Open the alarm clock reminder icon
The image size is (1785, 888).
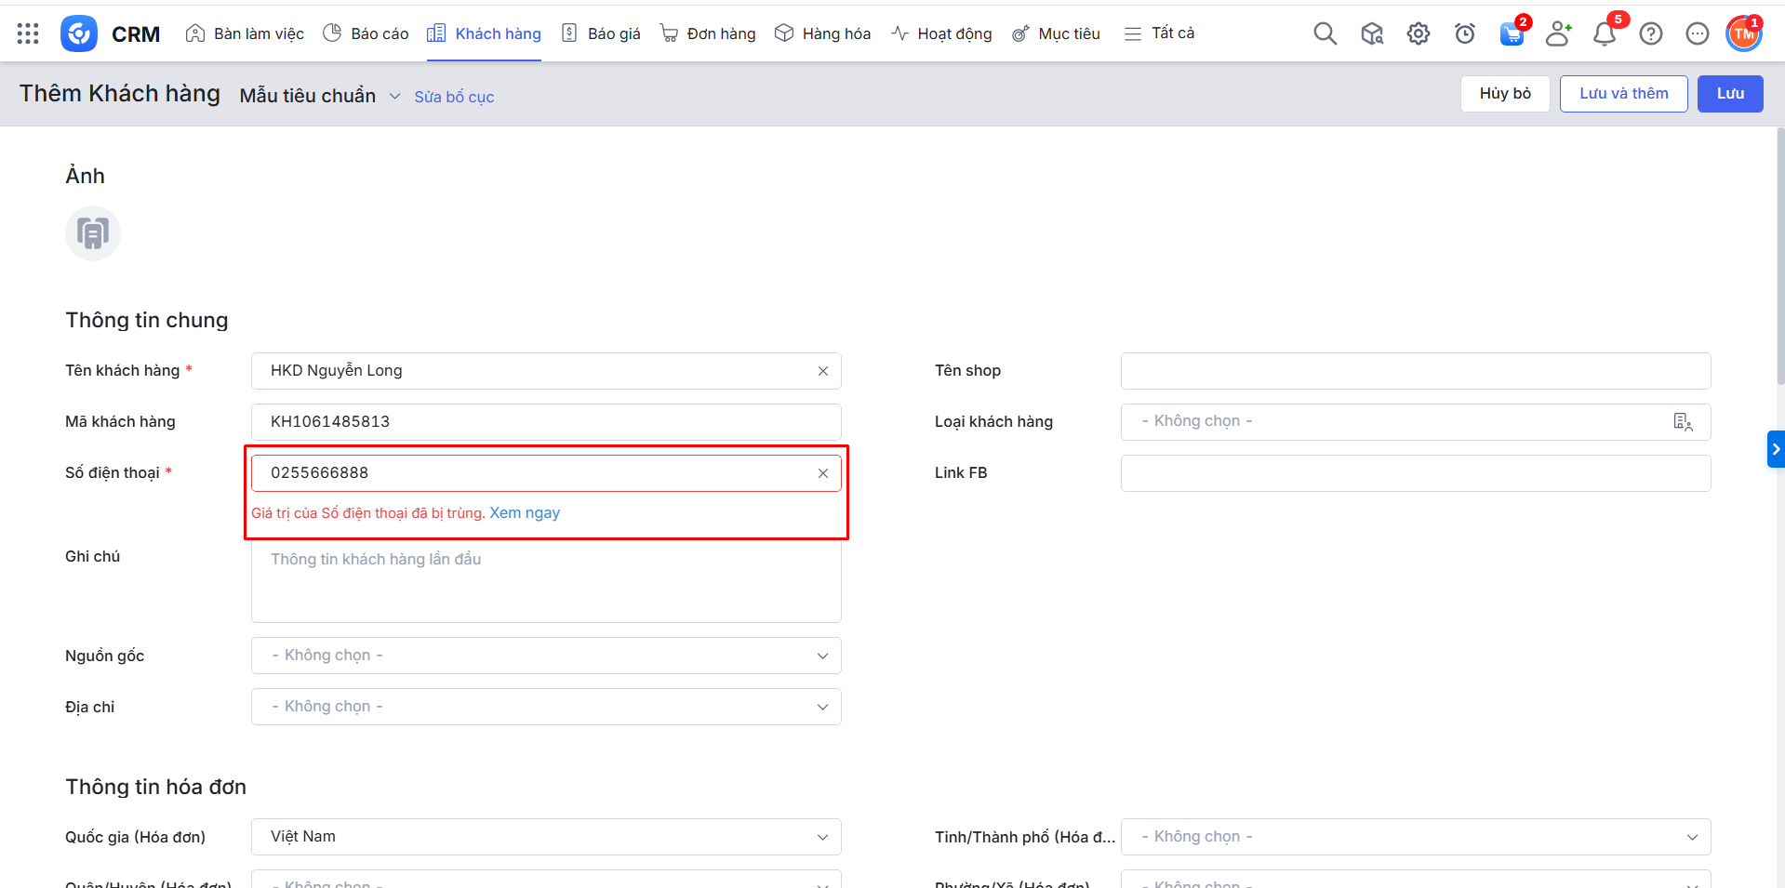pyautogui.click(x=1464, y=34)
